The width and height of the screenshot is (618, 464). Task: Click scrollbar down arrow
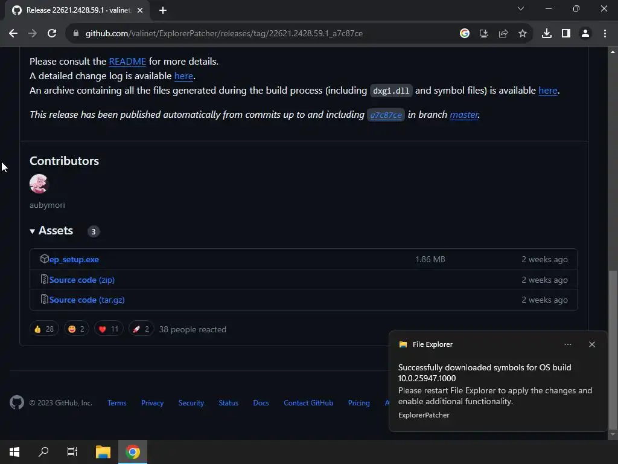click(613, 434)
